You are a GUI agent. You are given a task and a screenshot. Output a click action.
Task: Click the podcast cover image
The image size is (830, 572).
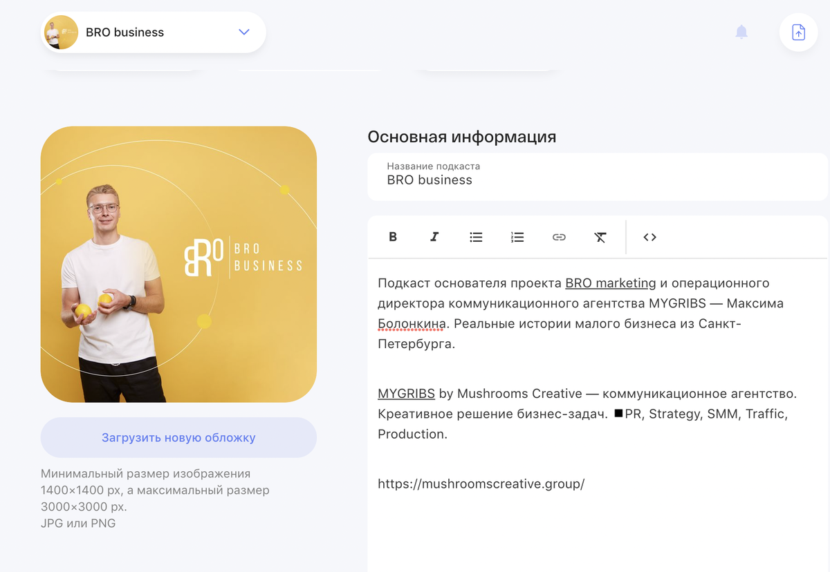pyautogui.click(x=178, y=264)
